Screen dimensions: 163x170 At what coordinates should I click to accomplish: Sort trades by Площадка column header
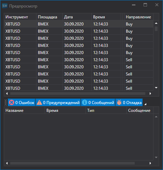point(49,17)
